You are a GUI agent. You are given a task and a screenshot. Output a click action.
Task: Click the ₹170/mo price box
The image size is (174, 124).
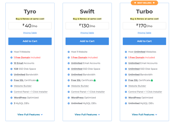point(144,26)
